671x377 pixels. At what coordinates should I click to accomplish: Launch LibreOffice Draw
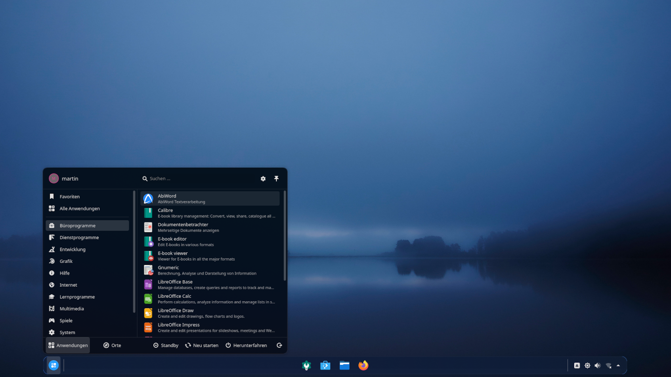(210, 313)
